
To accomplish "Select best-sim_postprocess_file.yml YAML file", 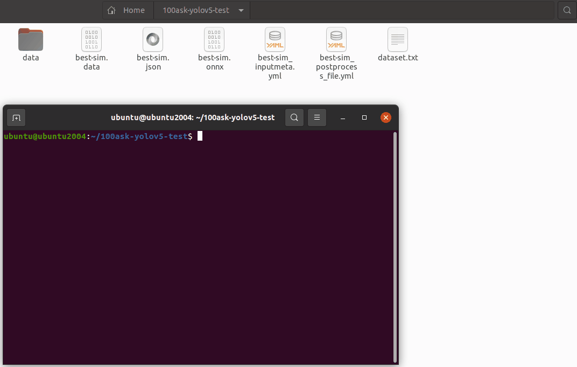I will click(336, 40).
